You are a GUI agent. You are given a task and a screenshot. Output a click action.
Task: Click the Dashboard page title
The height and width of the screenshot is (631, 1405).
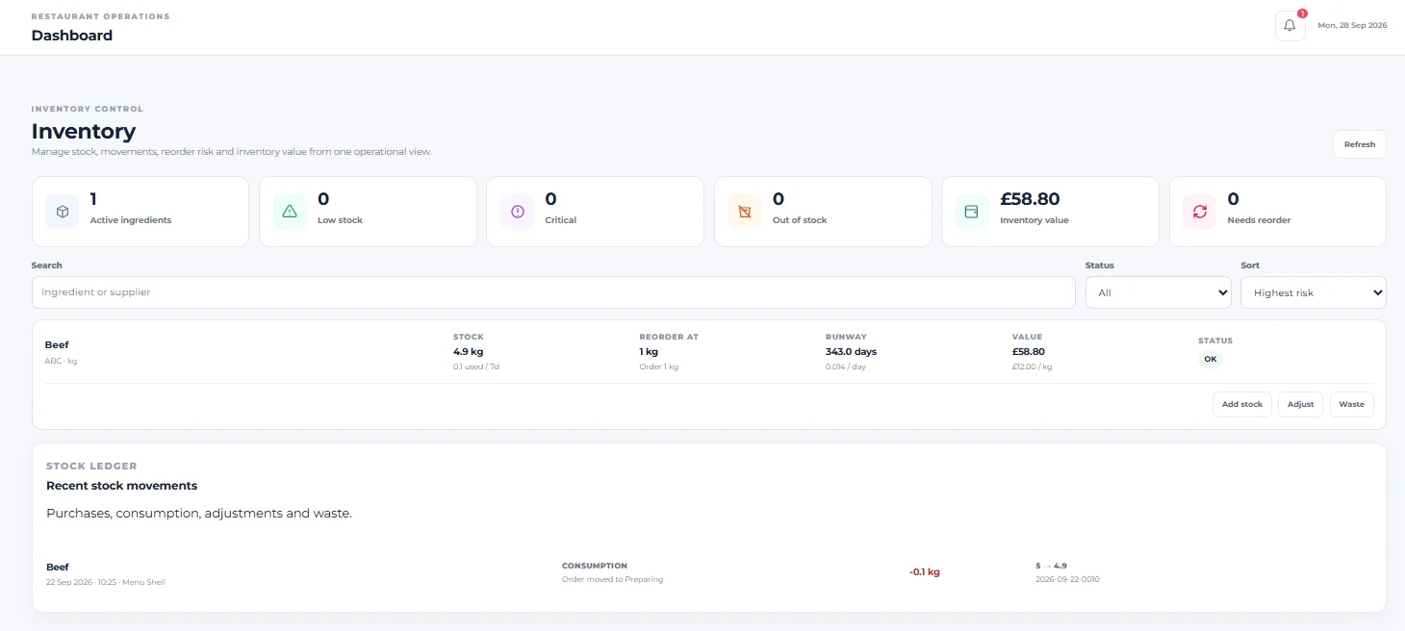(x=72, y=36)
